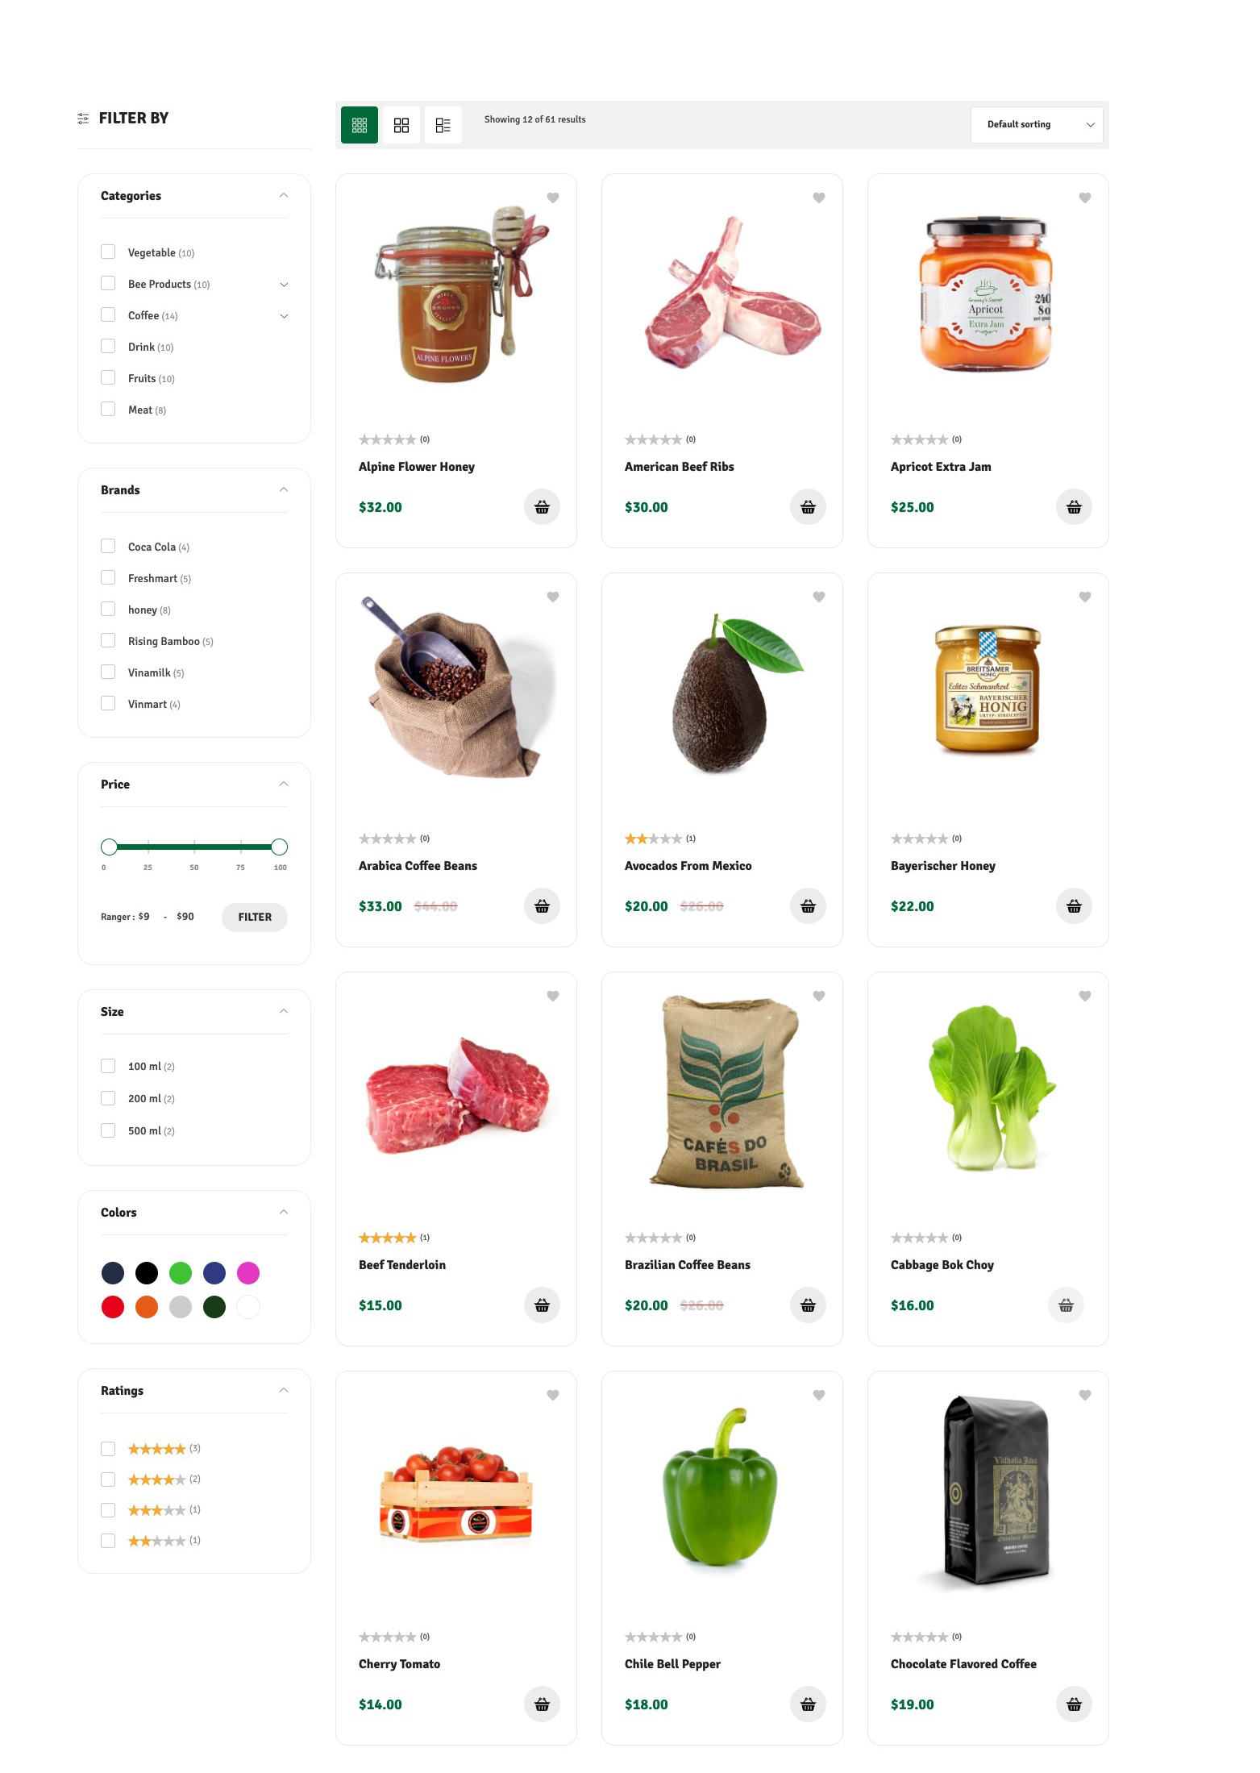This screenshot has width=1260, height=1773.
Task: Enable the 500 ml size filter
Action: (x=108, y=1130)
